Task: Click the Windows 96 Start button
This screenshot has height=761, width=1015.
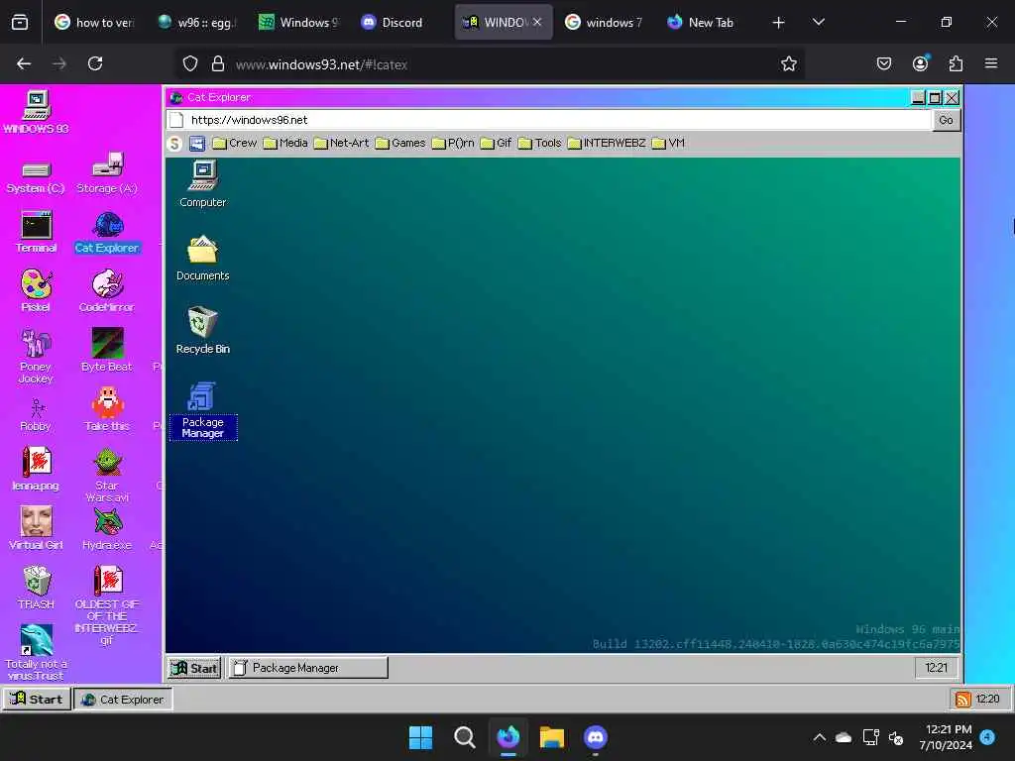Action: (195, 668)
